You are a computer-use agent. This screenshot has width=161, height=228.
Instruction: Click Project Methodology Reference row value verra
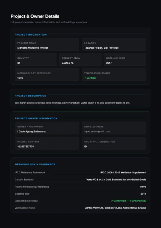(143, 187)
